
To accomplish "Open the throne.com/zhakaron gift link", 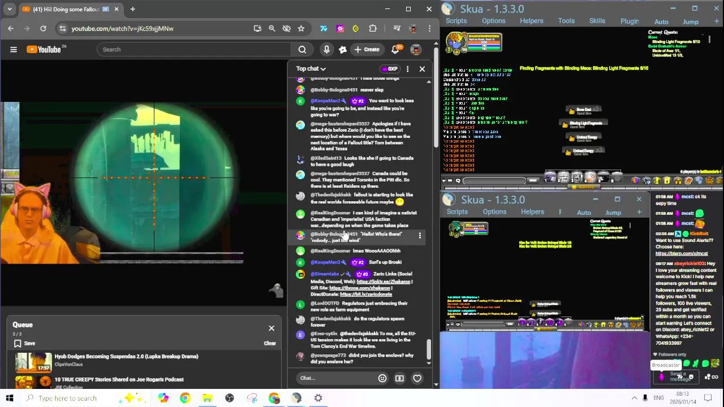I will [x=360, y=288].
